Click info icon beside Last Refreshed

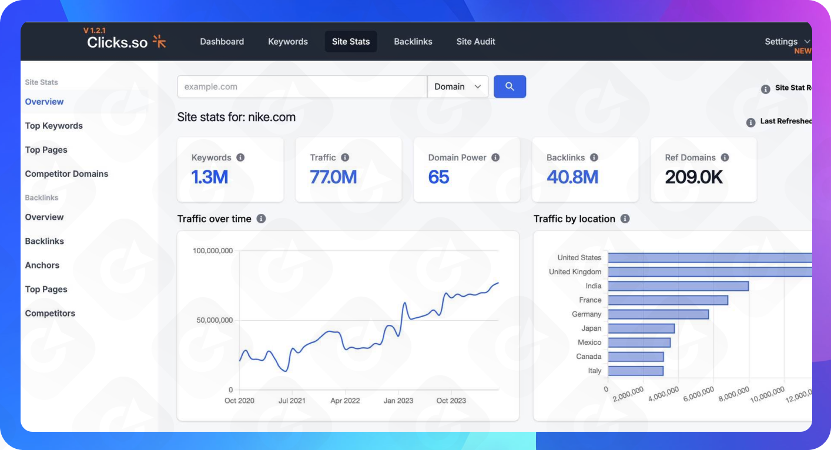[750, 123]
